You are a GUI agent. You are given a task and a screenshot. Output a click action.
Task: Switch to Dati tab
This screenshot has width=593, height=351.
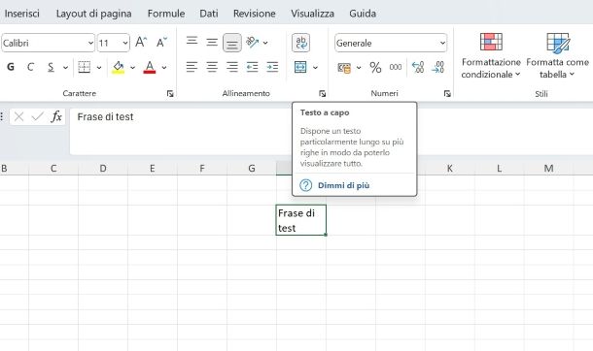click(209, 14)
